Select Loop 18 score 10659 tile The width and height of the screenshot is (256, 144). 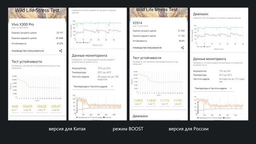tap(27, 108)
